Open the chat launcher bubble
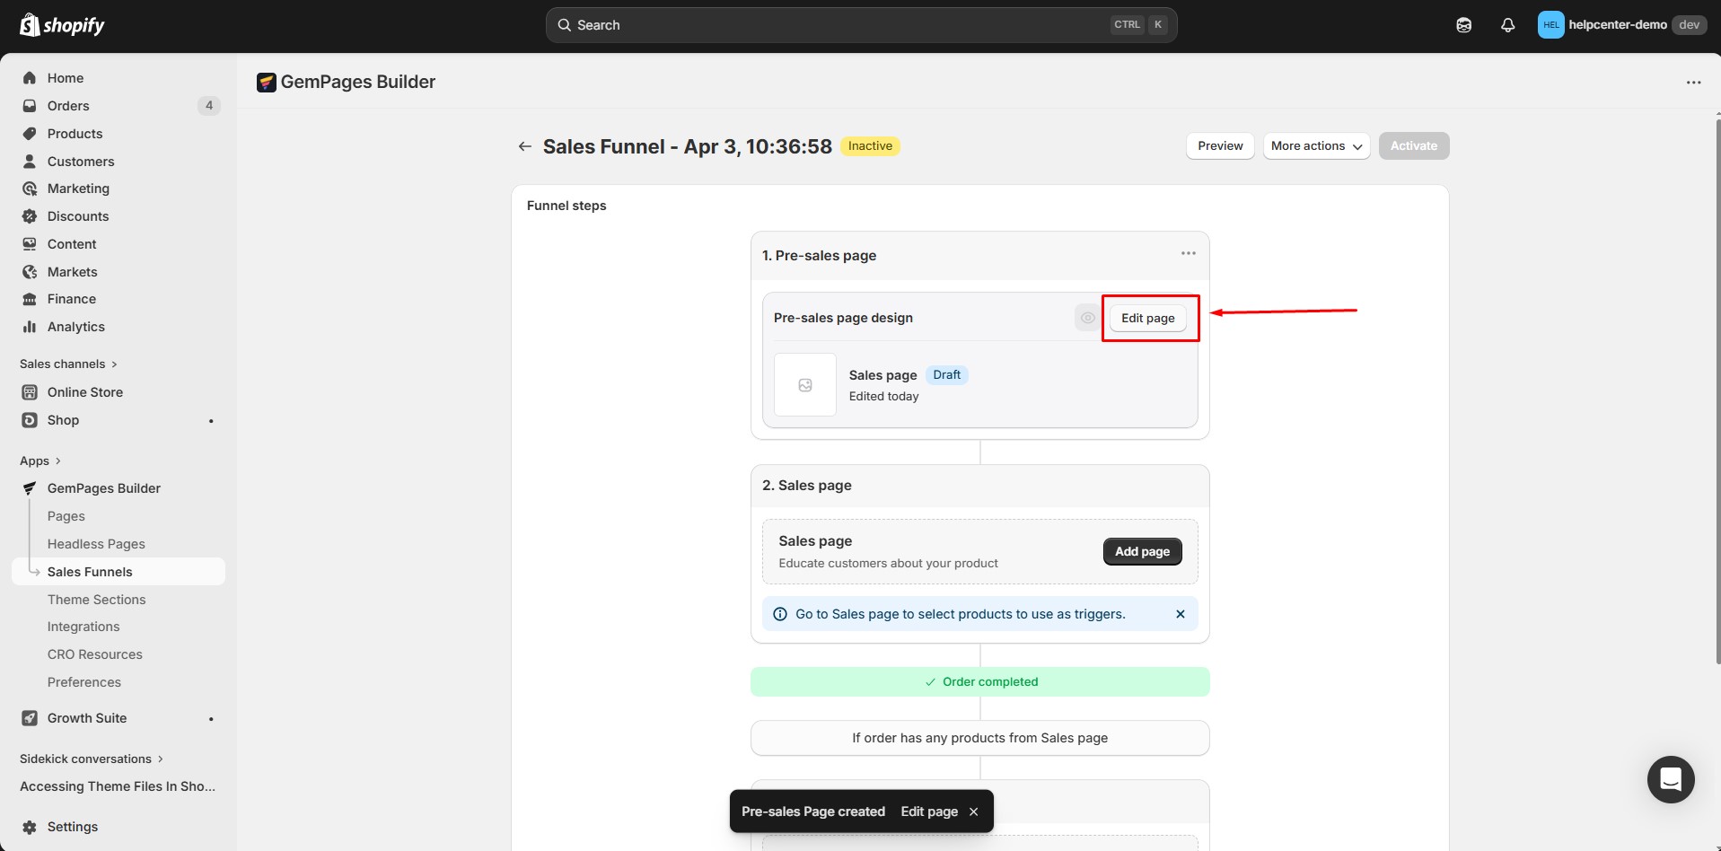The width and height of the screenshot is (1721, 851). click(1670, 779)
